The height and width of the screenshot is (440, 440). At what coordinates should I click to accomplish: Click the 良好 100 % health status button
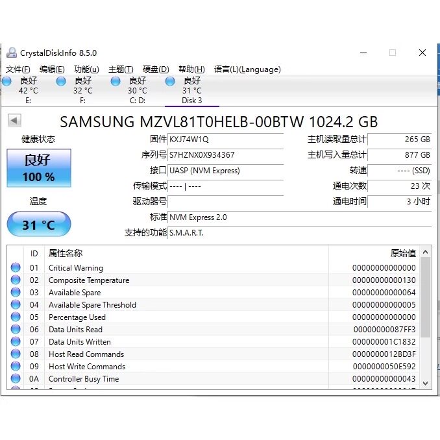coord(39,168)
